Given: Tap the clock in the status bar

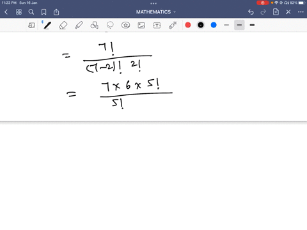Looking at the screenshot, I should click(9, 3).
